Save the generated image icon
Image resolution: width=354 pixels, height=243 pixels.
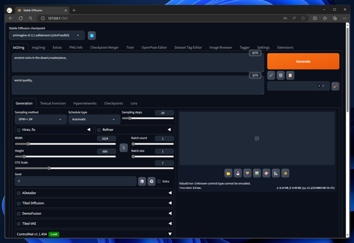(x=238, y=173)
